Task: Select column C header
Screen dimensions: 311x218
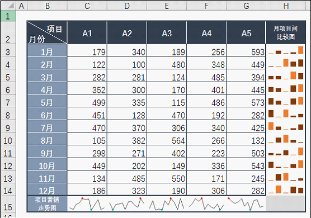Action: [x=87, y=6]
